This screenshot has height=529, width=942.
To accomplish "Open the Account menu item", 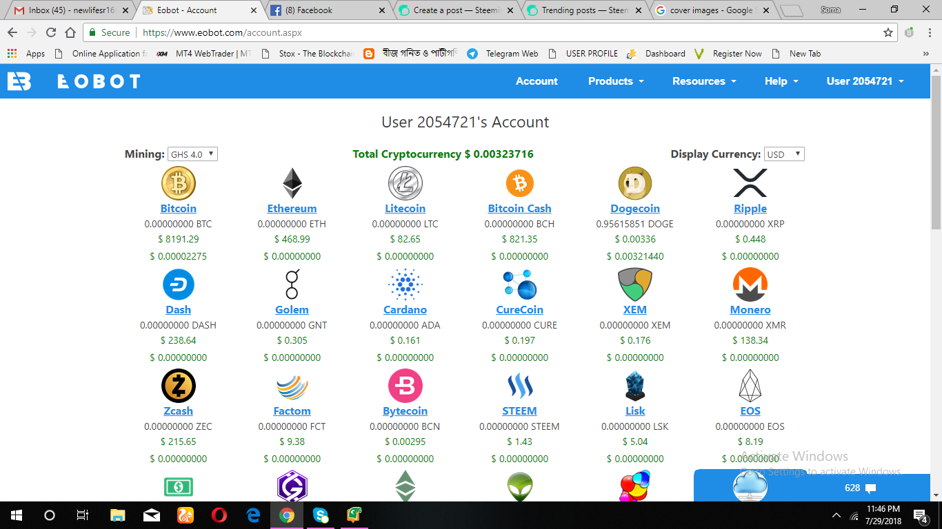I will 537,81.
